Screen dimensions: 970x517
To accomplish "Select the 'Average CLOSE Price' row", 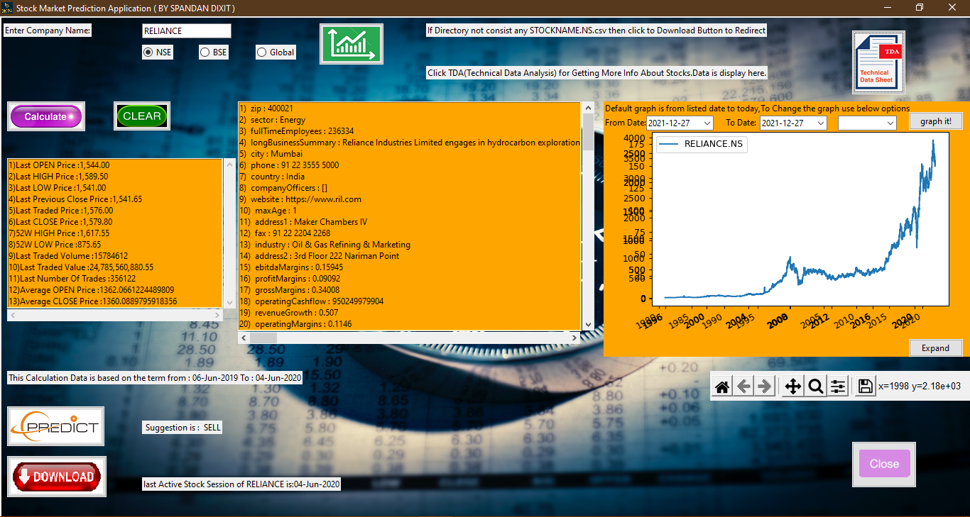I will 93,301.
